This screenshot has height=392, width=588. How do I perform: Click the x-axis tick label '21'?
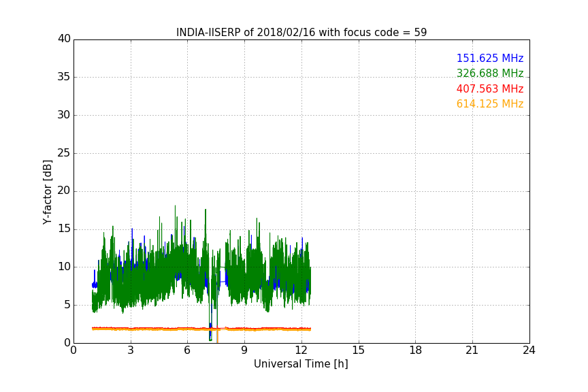(472, 350)
